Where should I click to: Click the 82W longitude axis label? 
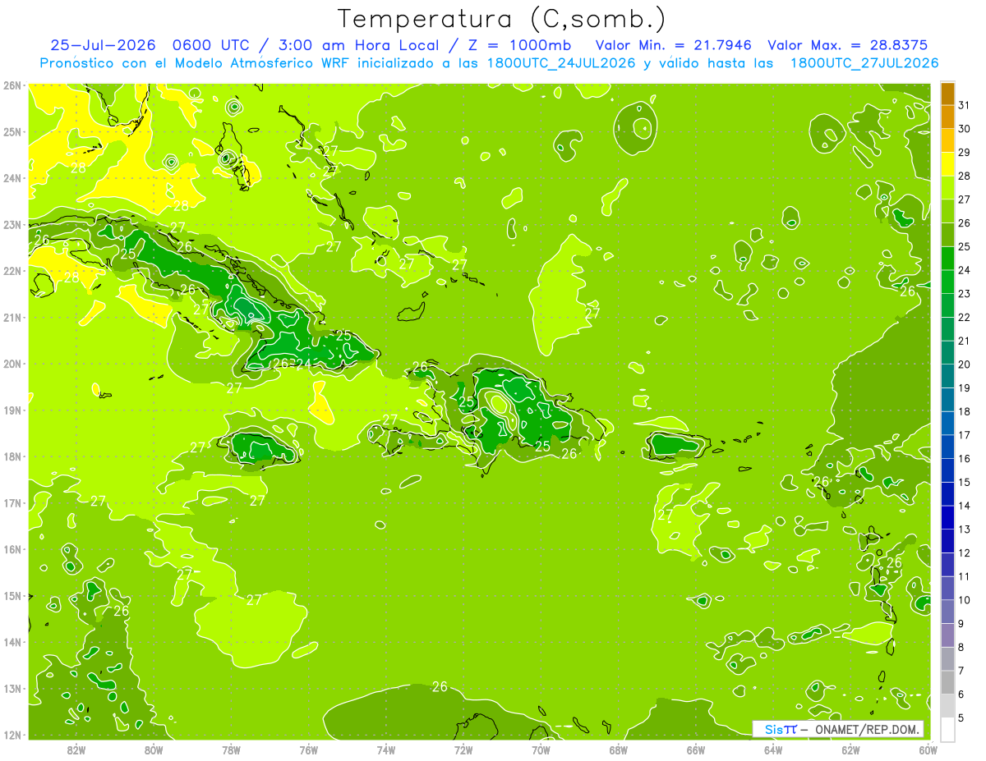[76, 749]
